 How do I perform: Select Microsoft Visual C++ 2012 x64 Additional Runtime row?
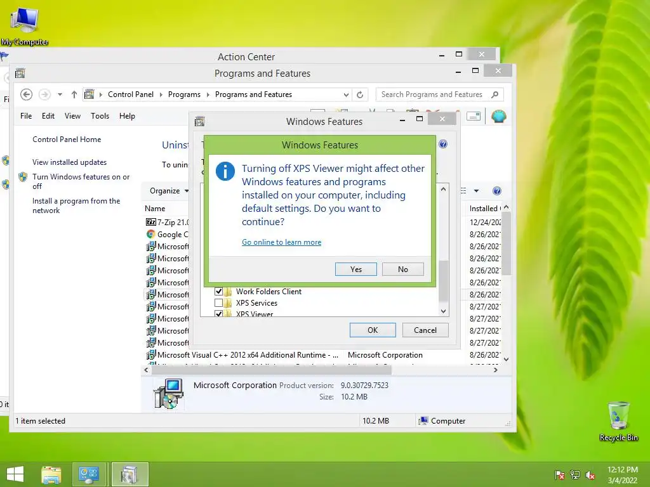point(322,355)
